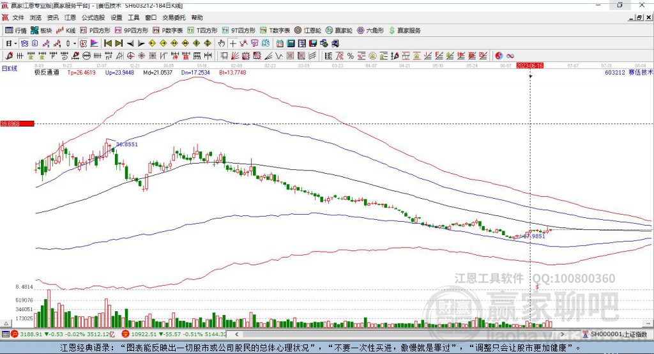Open the P数字表 tool
This screenshot has width=654, height=354.
coord(168,31)
